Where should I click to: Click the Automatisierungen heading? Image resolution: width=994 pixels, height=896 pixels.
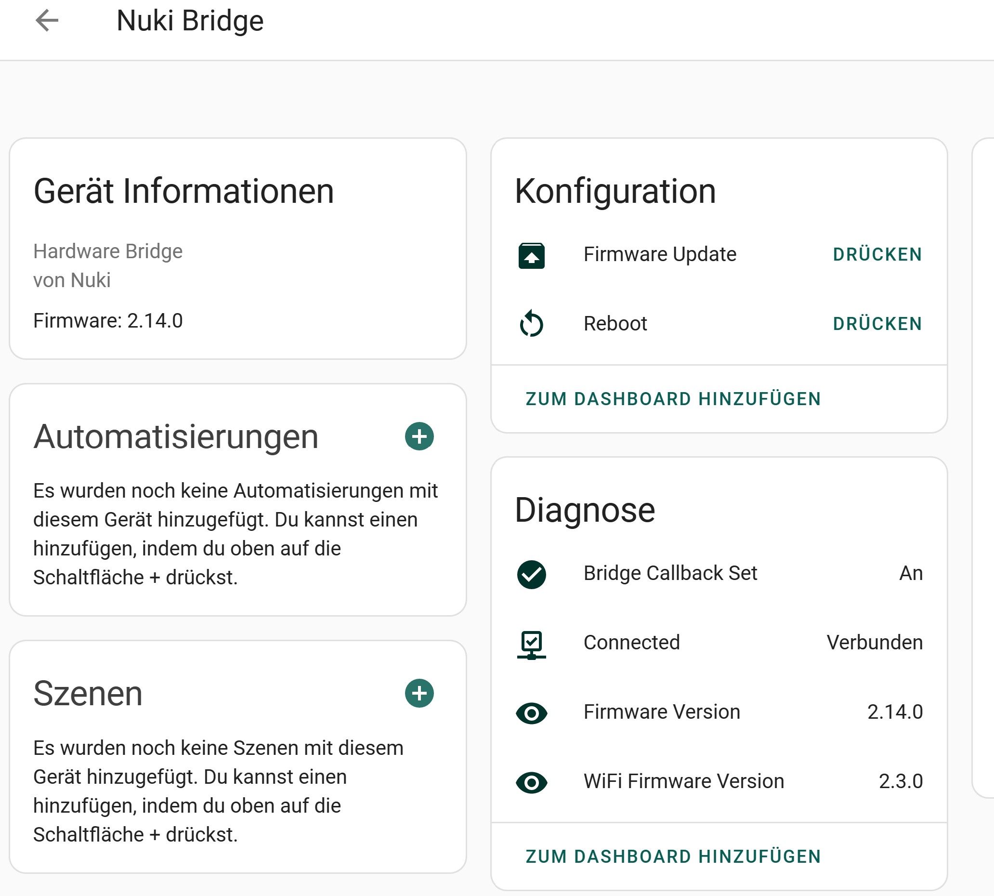click(x=176, y=437)
